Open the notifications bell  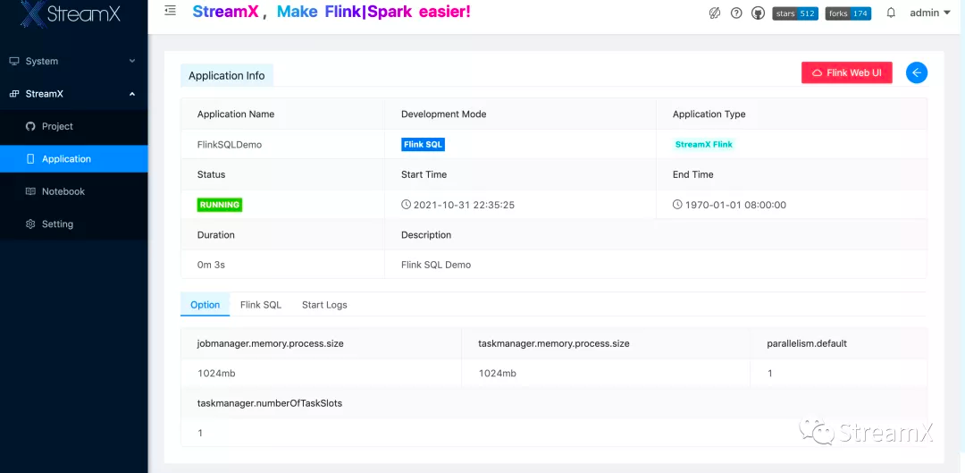[x=891, y=13]
